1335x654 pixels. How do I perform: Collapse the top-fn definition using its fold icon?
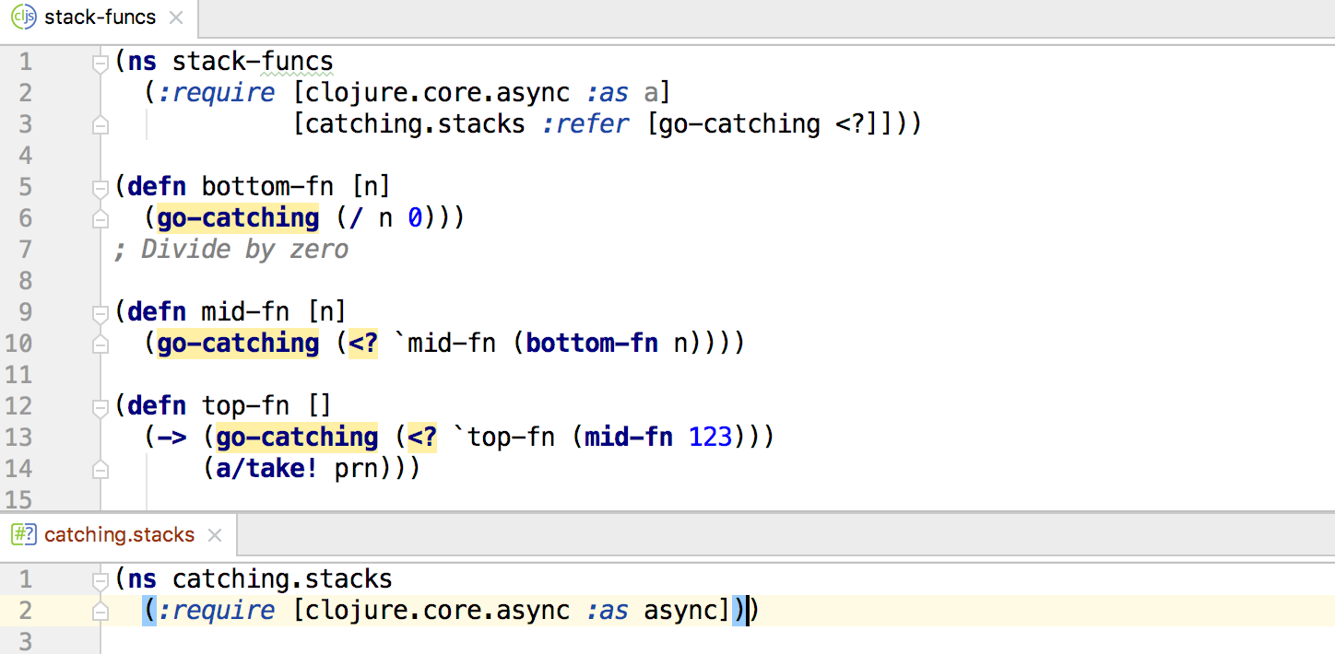(100, 405)
